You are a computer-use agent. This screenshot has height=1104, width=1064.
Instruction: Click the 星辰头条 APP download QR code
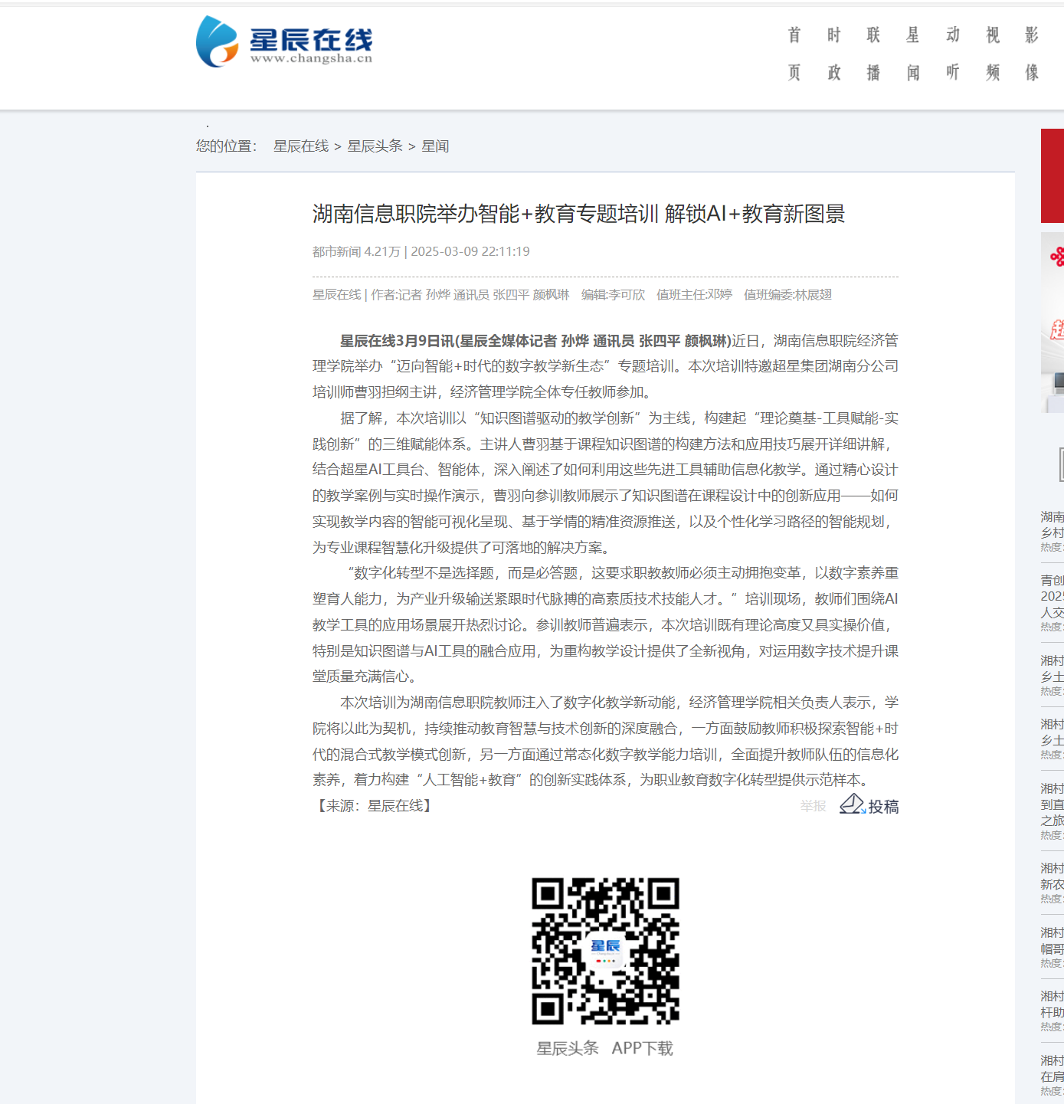click(x=605, y=951)
